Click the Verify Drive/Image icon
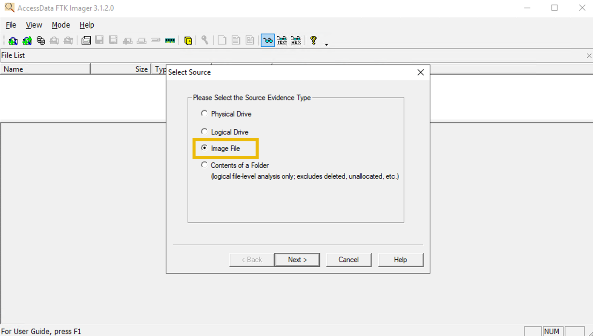This screenshot has width=593, height=336. point(156,40)
